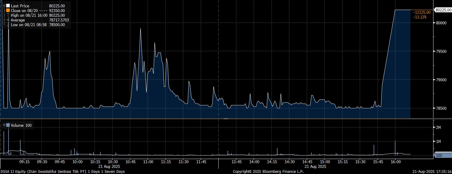
Task: Click the blue Volume series swatch
Action: (8, 125)
